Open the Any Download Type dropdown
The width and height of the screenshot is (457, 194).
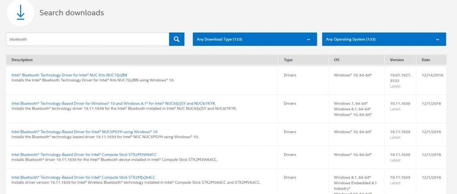[x=254, y=39]
